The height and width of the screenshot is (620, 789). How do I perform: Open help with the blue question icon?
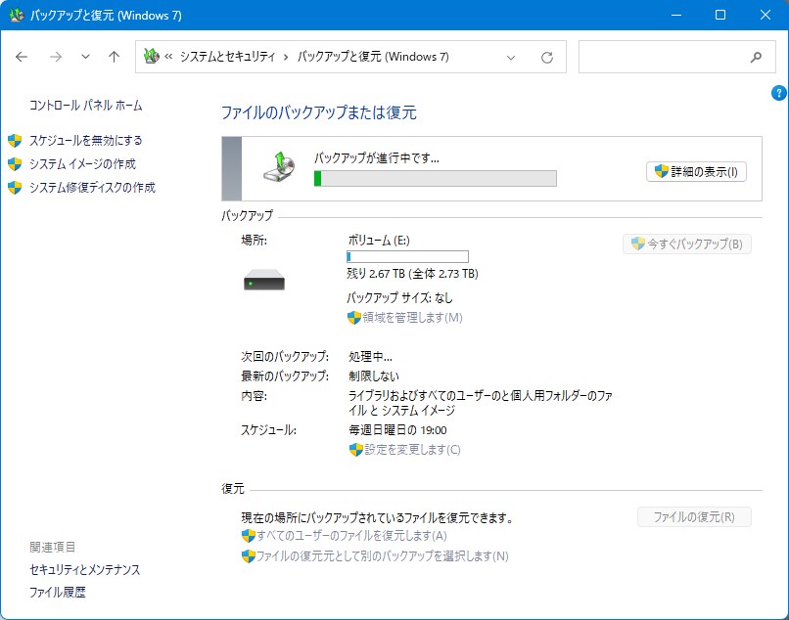(x=779, y=93)
